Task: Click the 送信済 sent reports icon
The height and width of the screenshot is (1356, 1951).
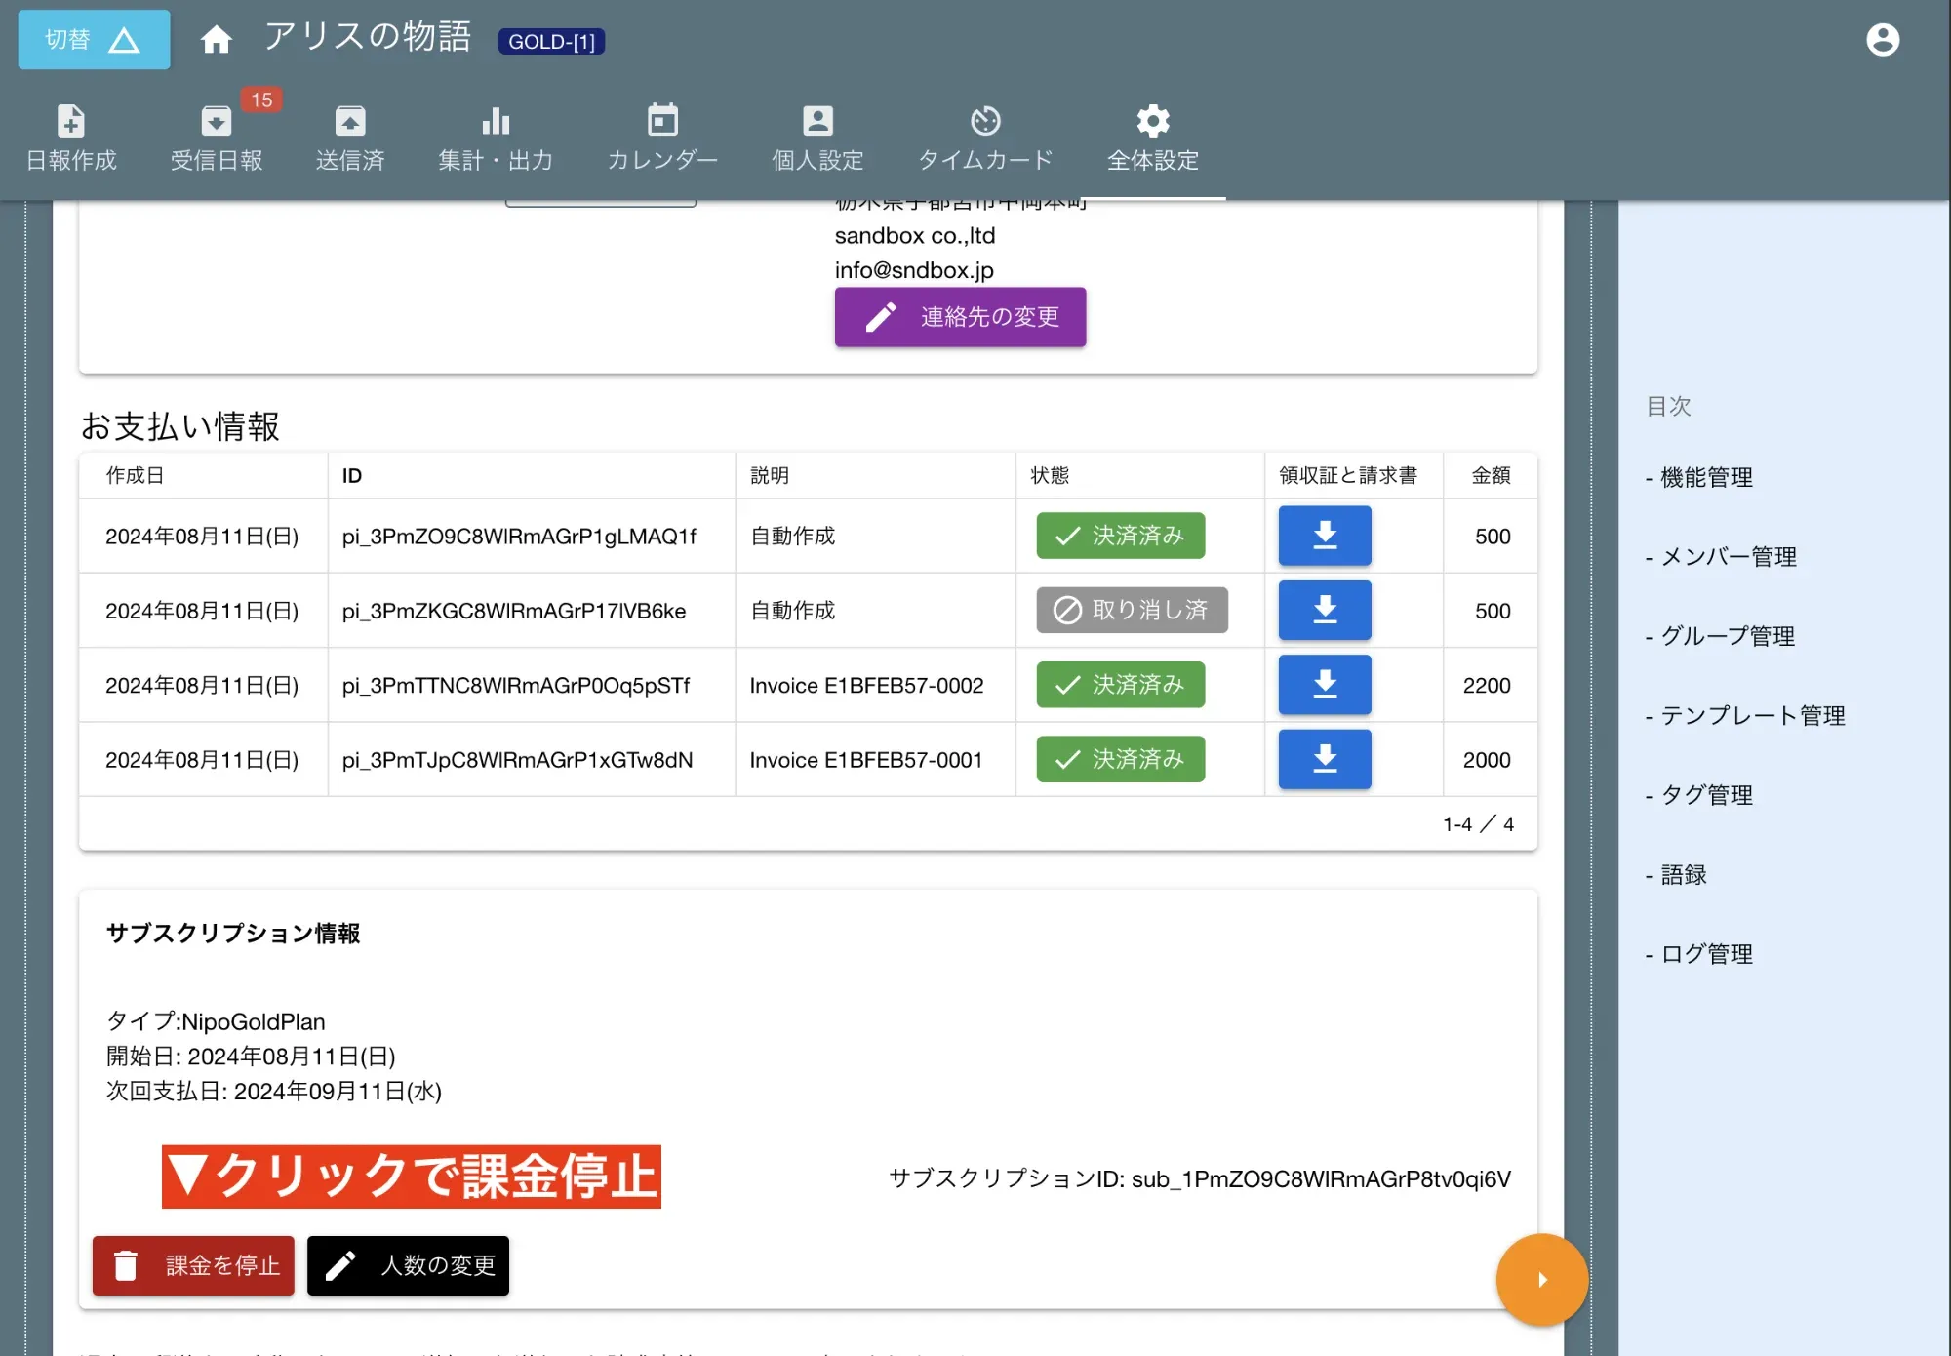Action: (x=351, y=137)
